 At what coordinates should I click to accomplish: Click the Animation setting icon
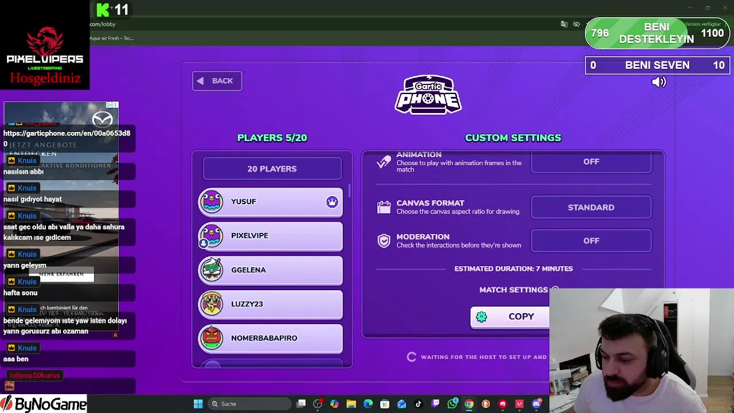click(x=384, y=162)
